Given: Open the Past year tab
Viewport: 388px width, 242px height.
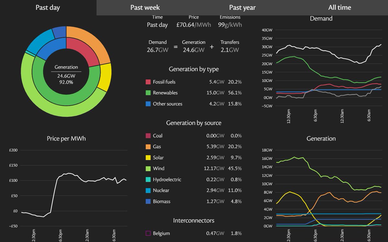Looking at the screenshot, I should [242, 7].
